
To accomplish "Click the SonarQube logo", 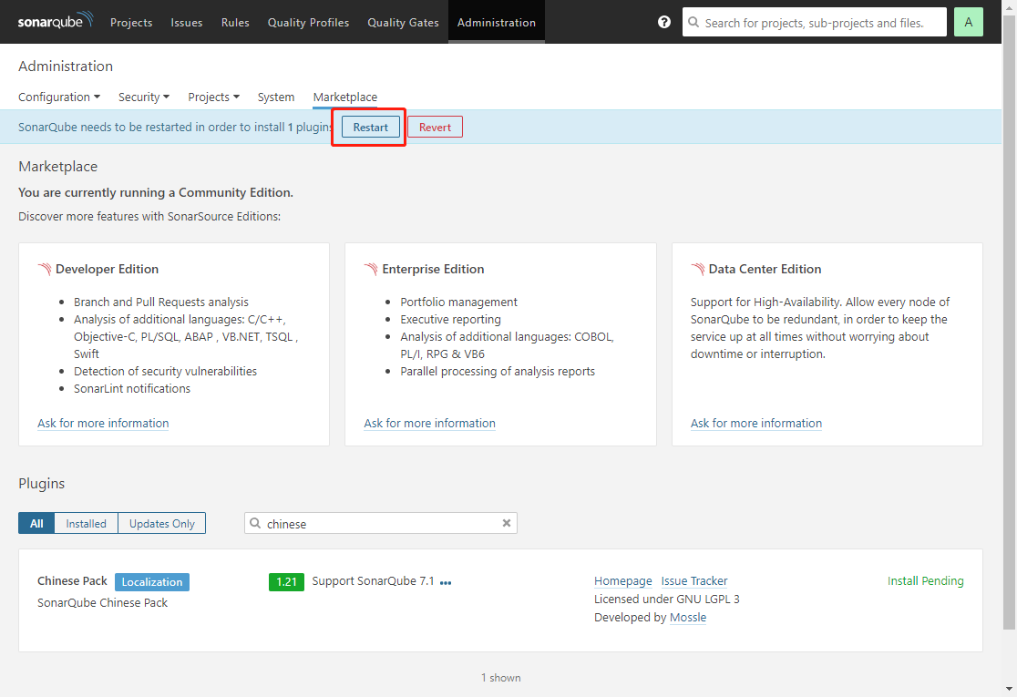I will pyautogui.click(x=56, y=21).
